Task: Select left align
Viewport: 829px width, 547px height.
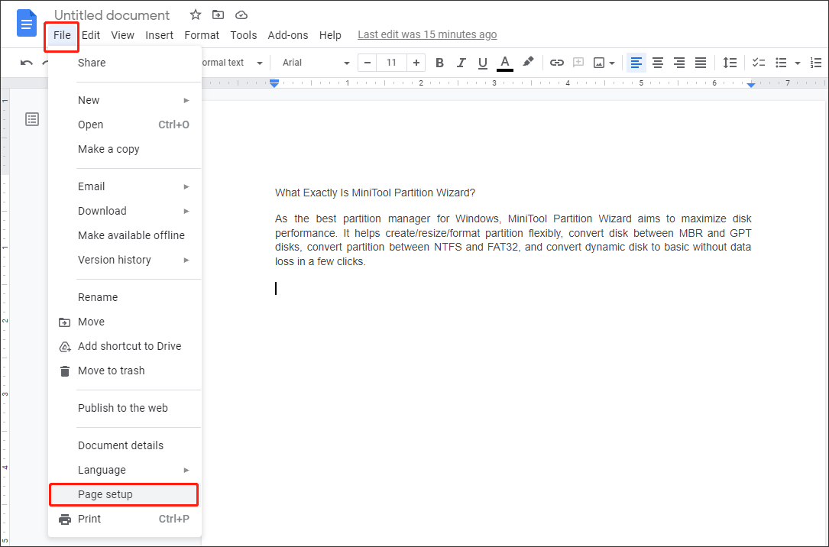Action: tap(636, 63)
